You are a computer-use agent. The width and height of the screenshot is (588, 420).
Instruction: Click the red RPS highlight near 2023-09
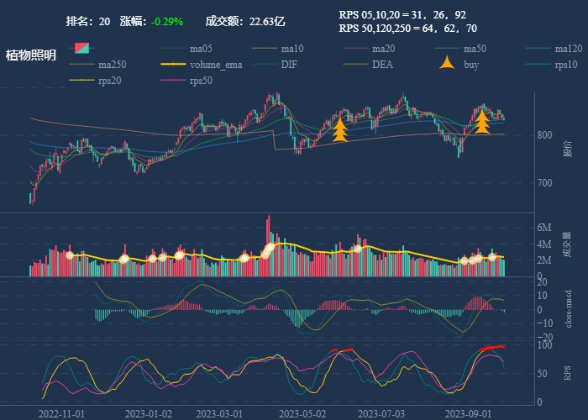[491, 348]
